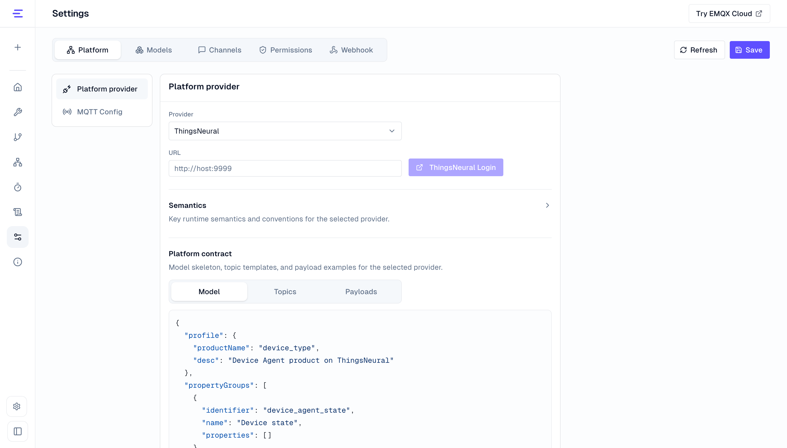
Task: Click the floppy disk Save icon
Action: click(x=739, y=50)
